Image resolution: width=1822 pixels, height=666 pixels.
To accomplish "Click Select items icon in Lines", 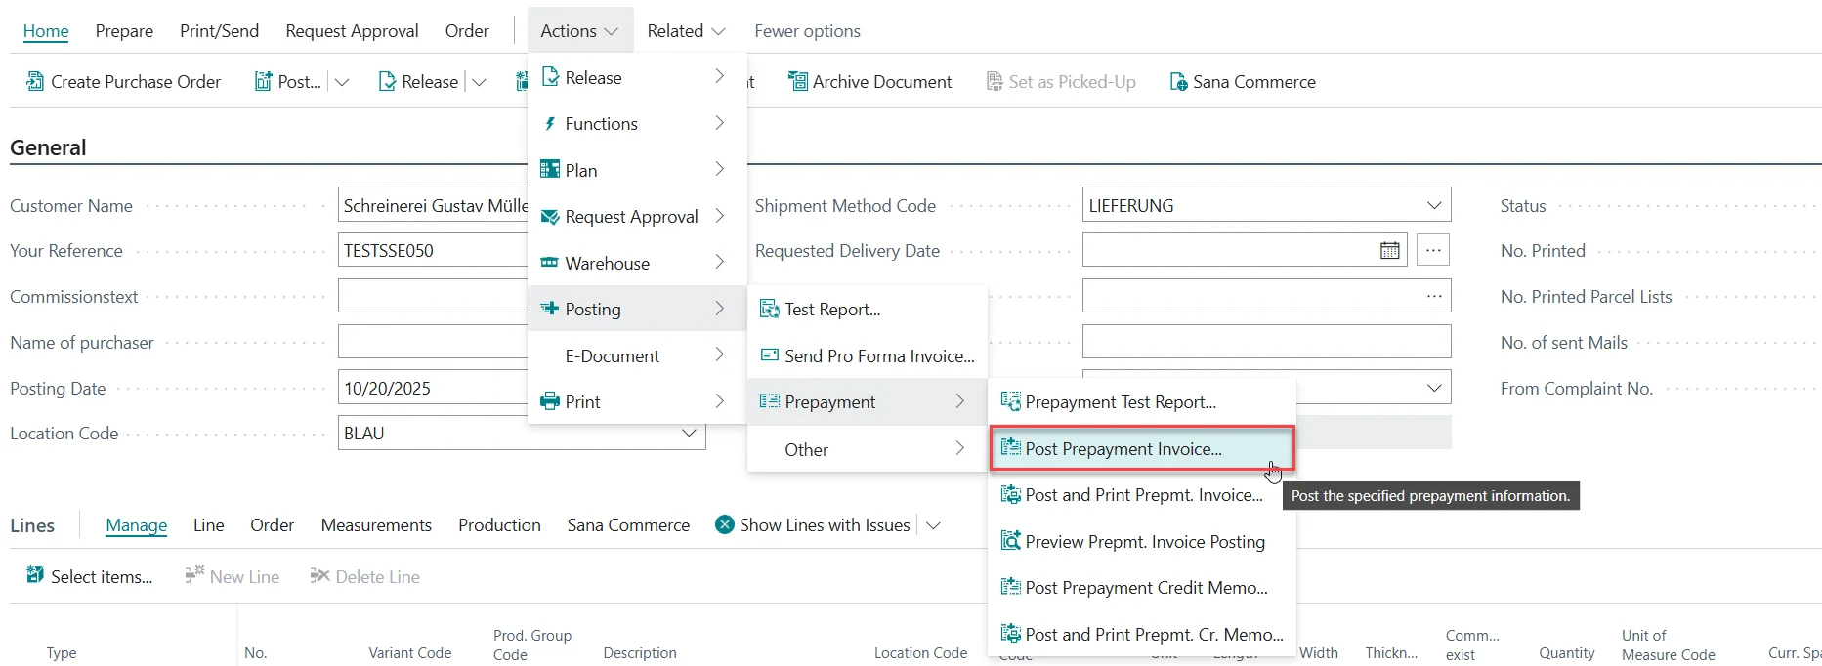I will click(x=35, y=576).
